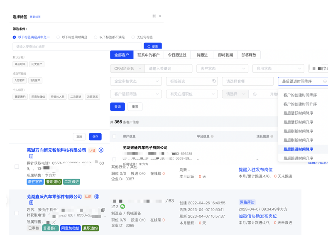Click the document icon under 芜湖鑫沃汽车零部件有限公司

[x=31, y=203]
